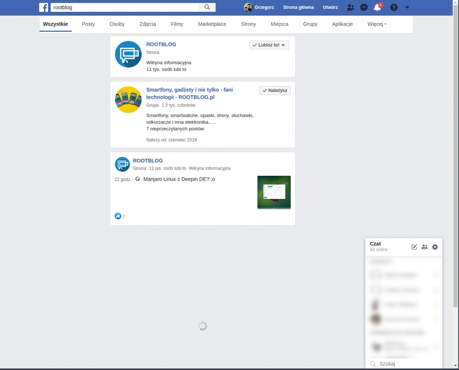Click the Manjaro Deepin screenshot thumbnail
459x370 pixels.
(274, 192)
